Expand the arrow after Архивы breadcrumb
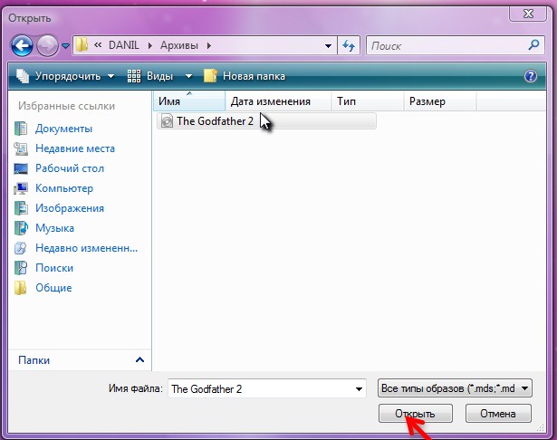 209,46
